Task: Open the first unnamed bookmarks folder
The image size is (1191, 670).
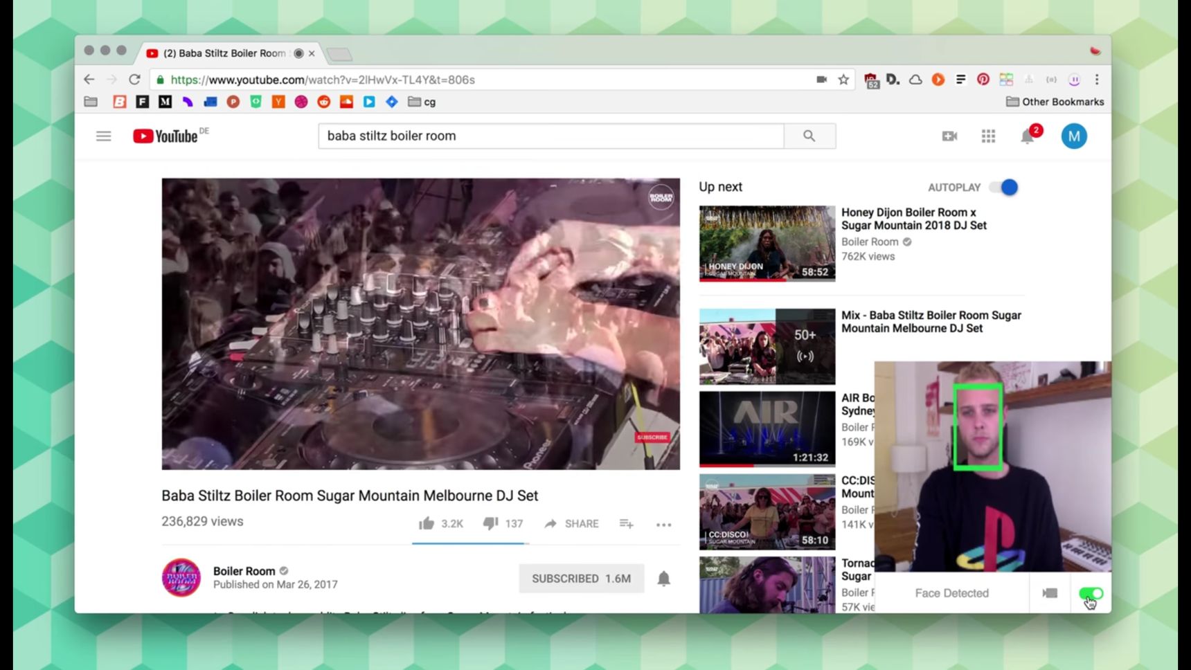Action: tap(91, 102)
